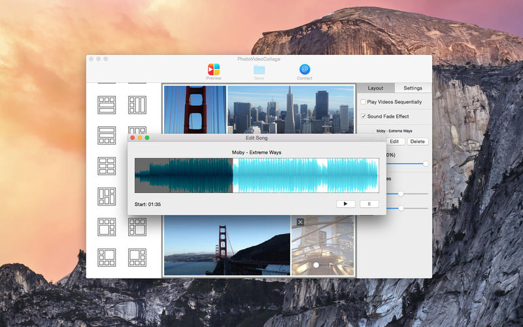Screen dimensions: 523x327
Task: Select the bottom-left layout template
Action: 107,256
